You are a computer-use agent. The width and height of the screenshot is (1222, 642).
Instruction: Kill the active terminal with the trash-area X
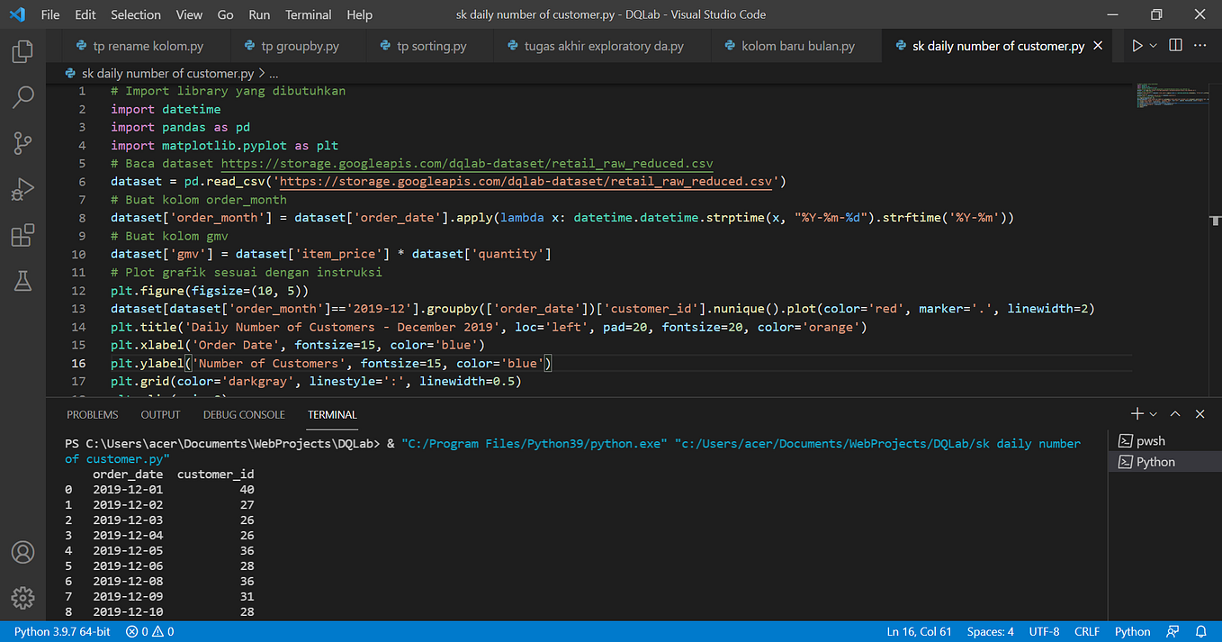tap(1200, 413)
